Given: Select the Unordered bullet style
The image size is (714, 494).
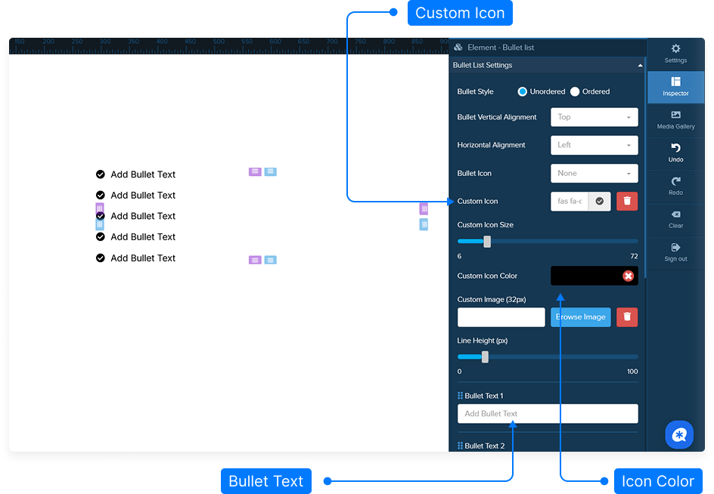Looking at the screenshot, I should point(523,91).
